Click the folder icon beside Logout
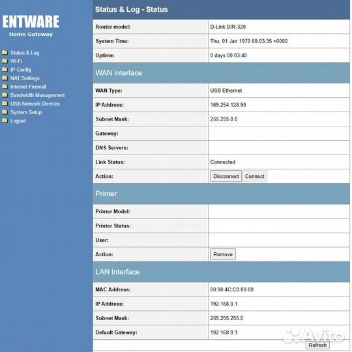The width and height of the screenshot is (352, 352). click(5, 121)
